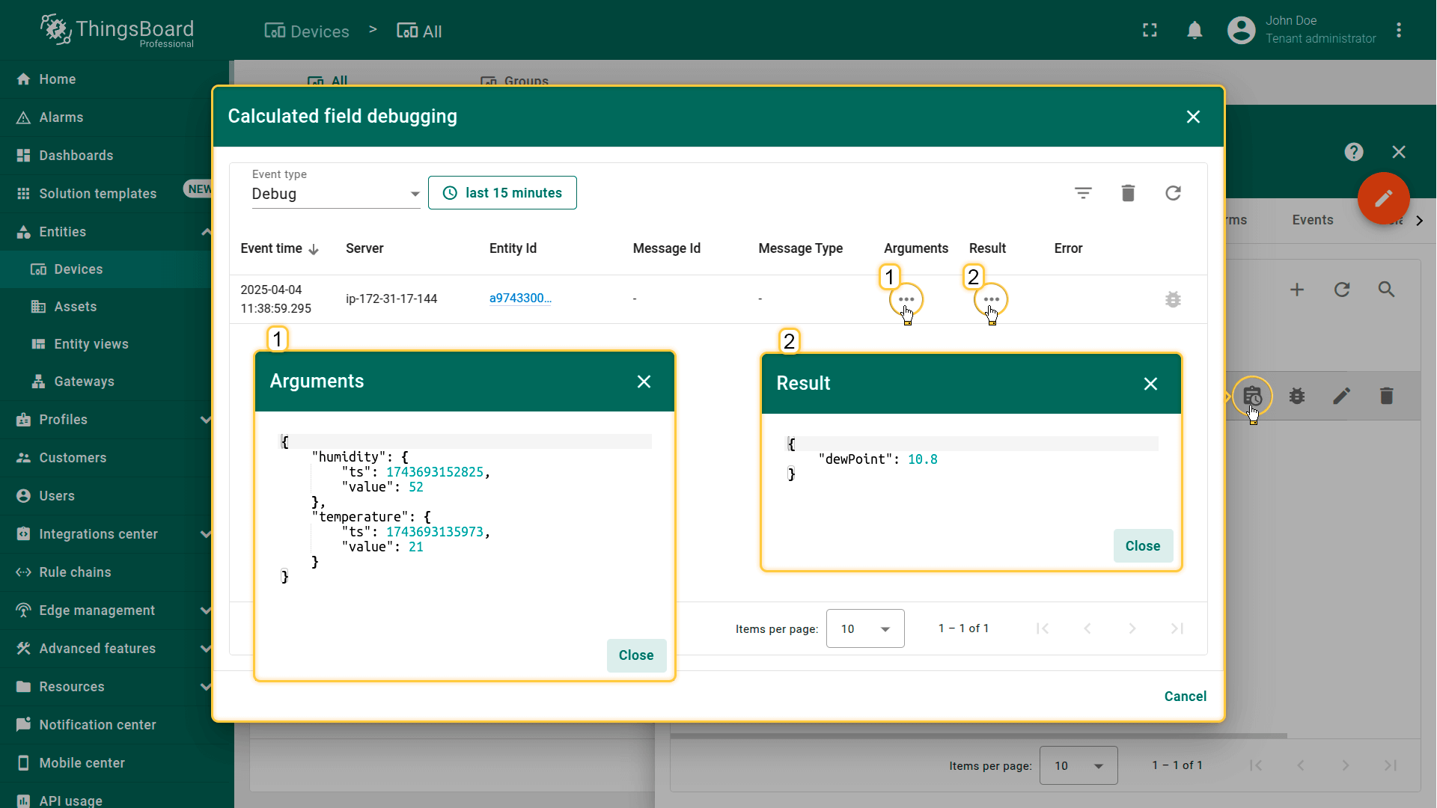Go to Dashboards menu item
The height and width of the screenshot is (808, 1437).
tap(76, 156)
